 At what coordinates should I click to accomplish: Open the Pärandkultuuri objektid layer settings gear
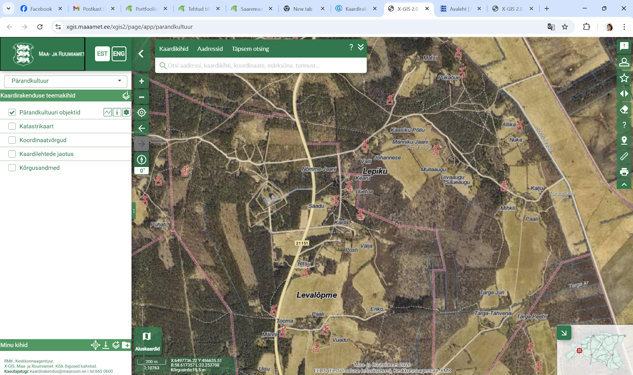126,112
